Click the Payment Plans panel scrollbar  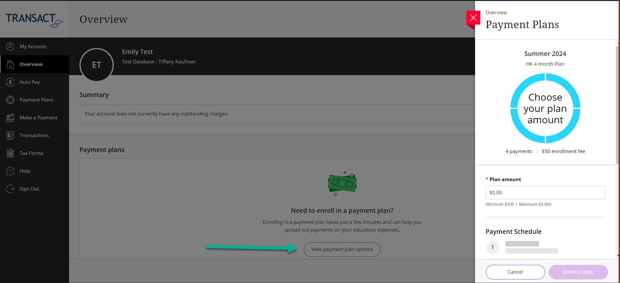pos(617,105)
